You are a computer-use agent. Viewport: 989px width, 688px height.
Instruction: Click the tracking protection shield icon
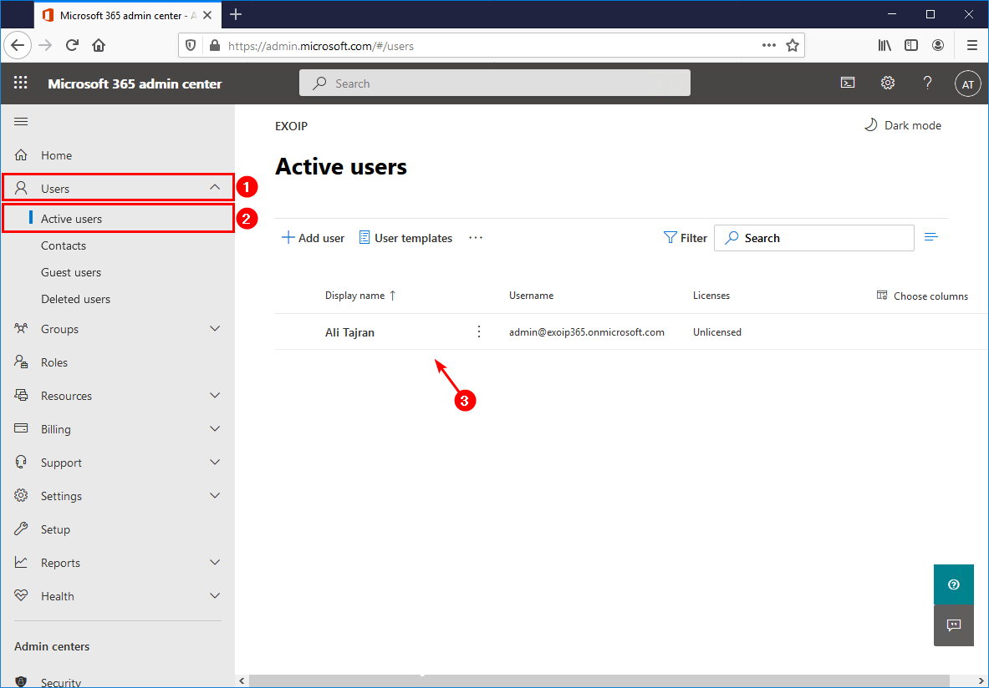pyautogui.click(x=191, y=45)
